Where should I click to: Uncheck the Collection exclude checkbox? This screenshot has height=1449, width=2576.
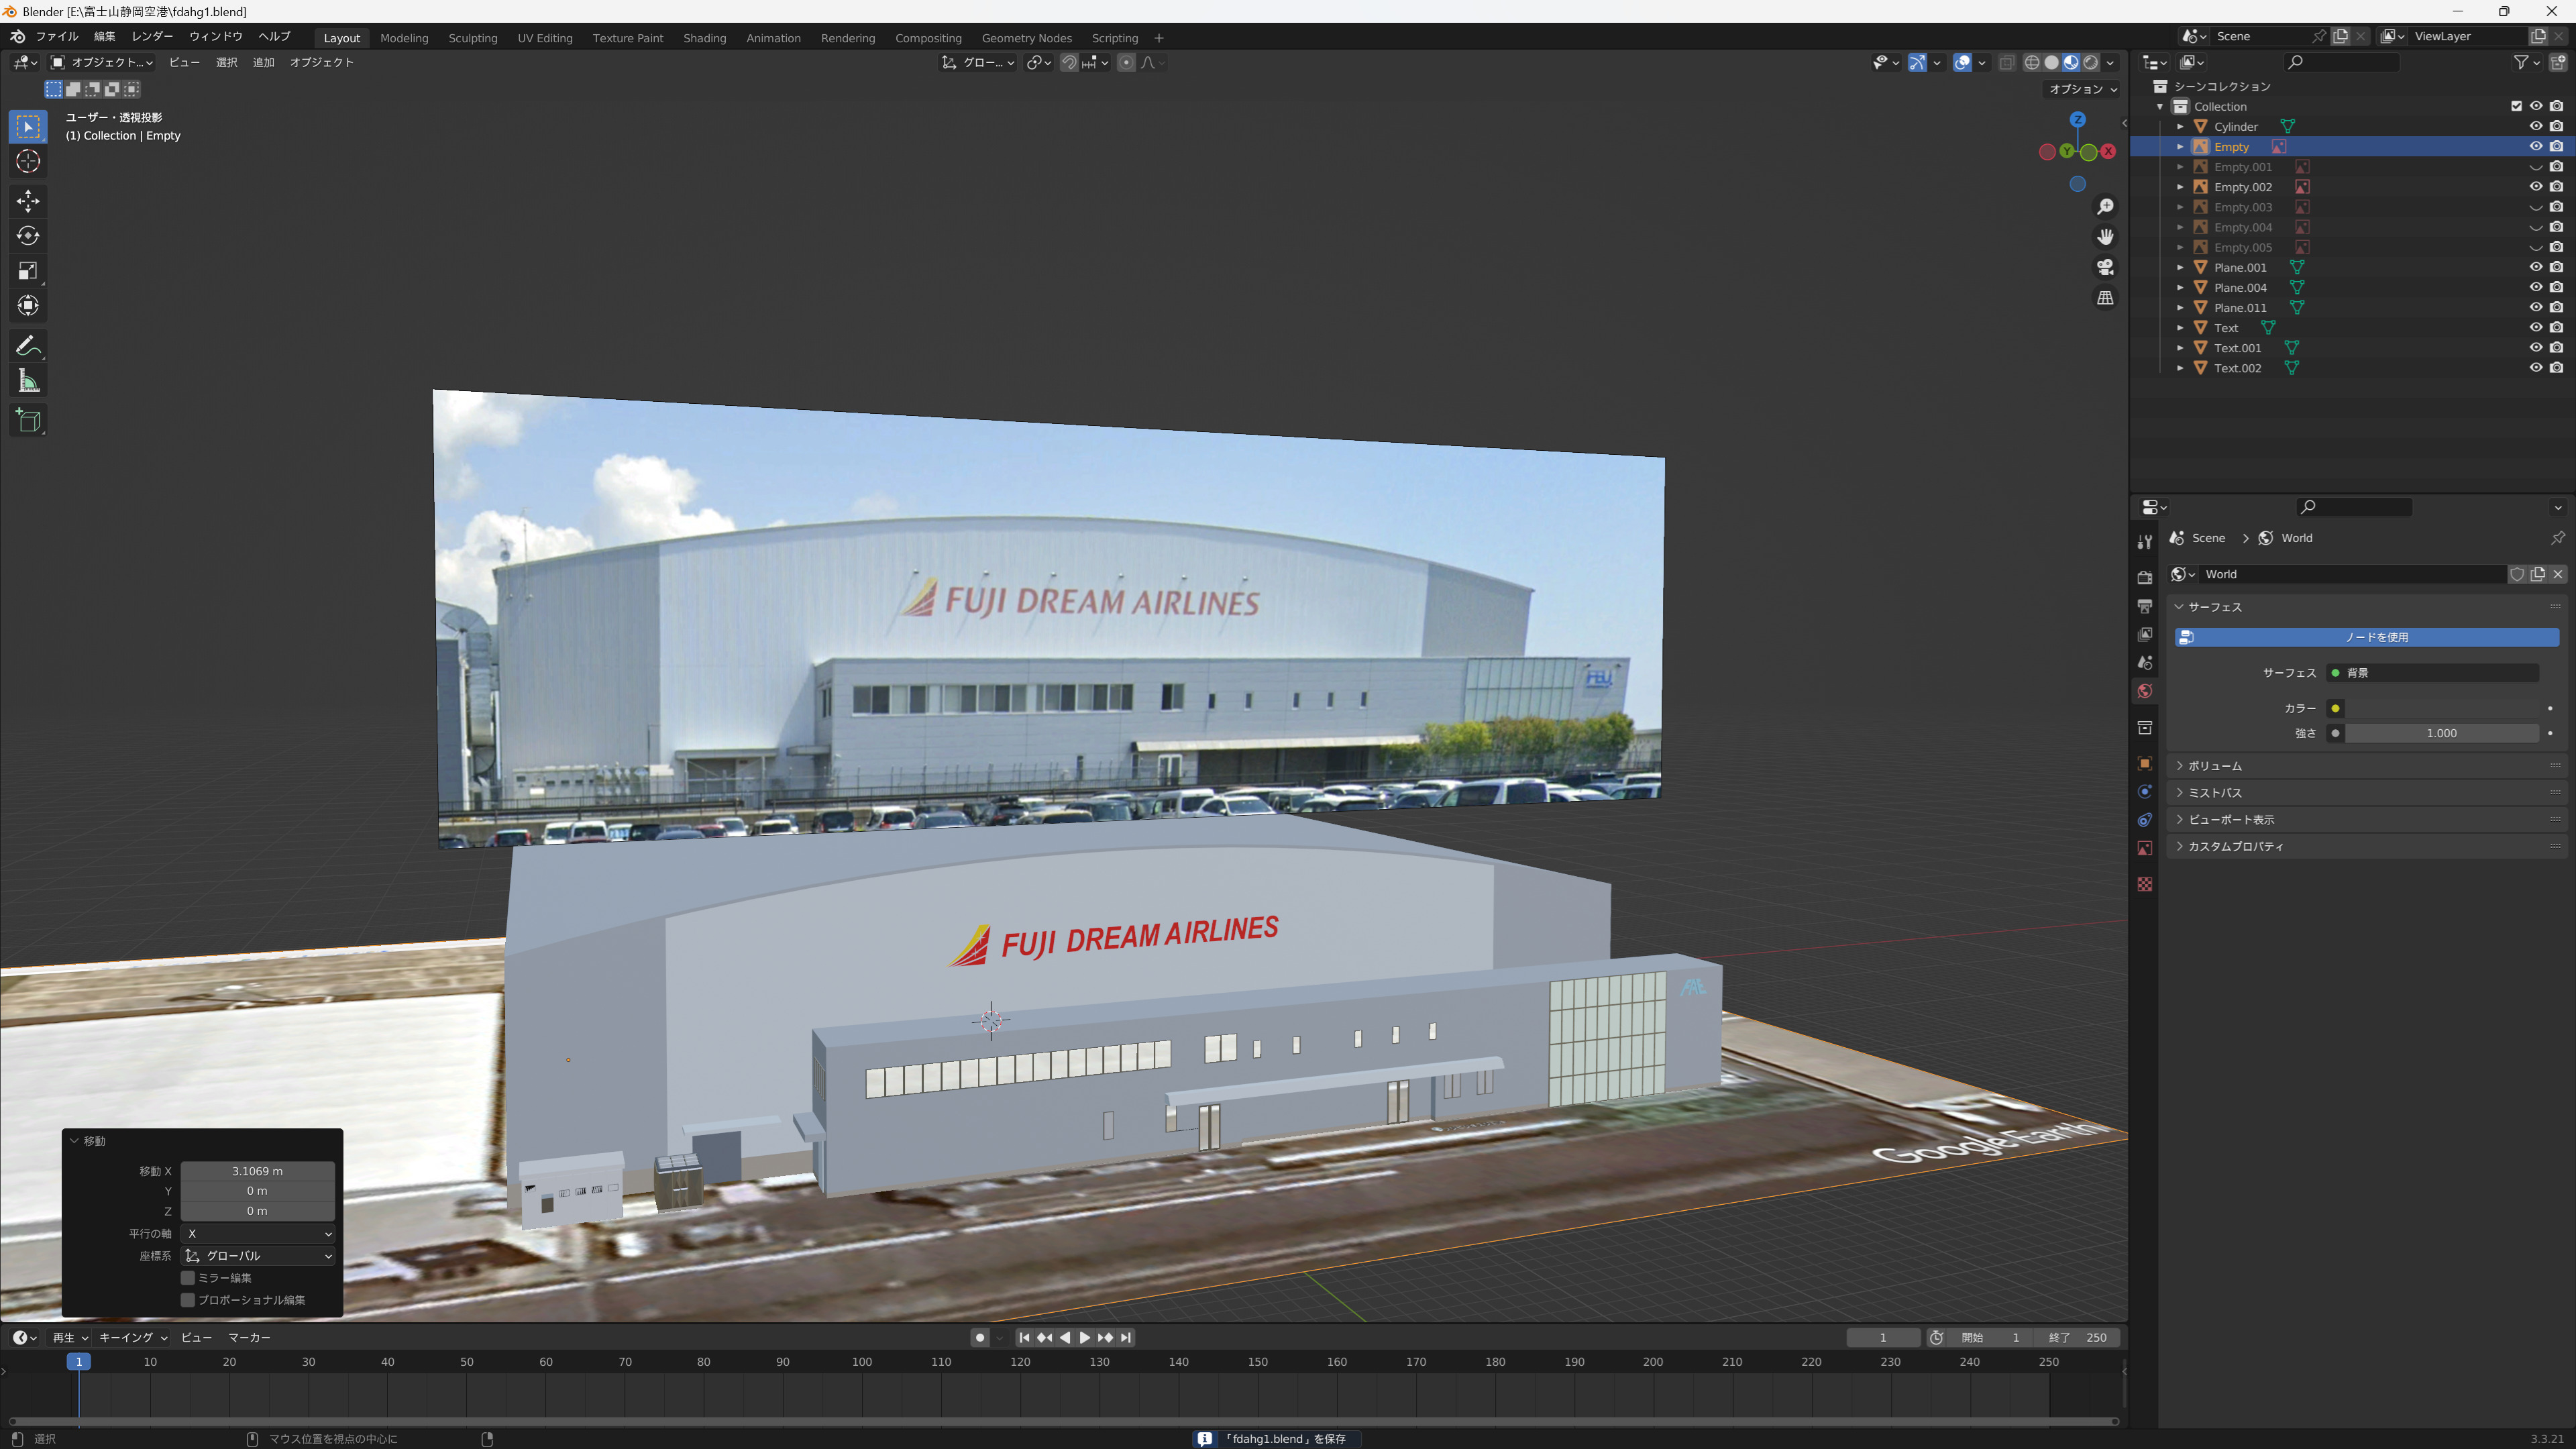[2516, 106]
